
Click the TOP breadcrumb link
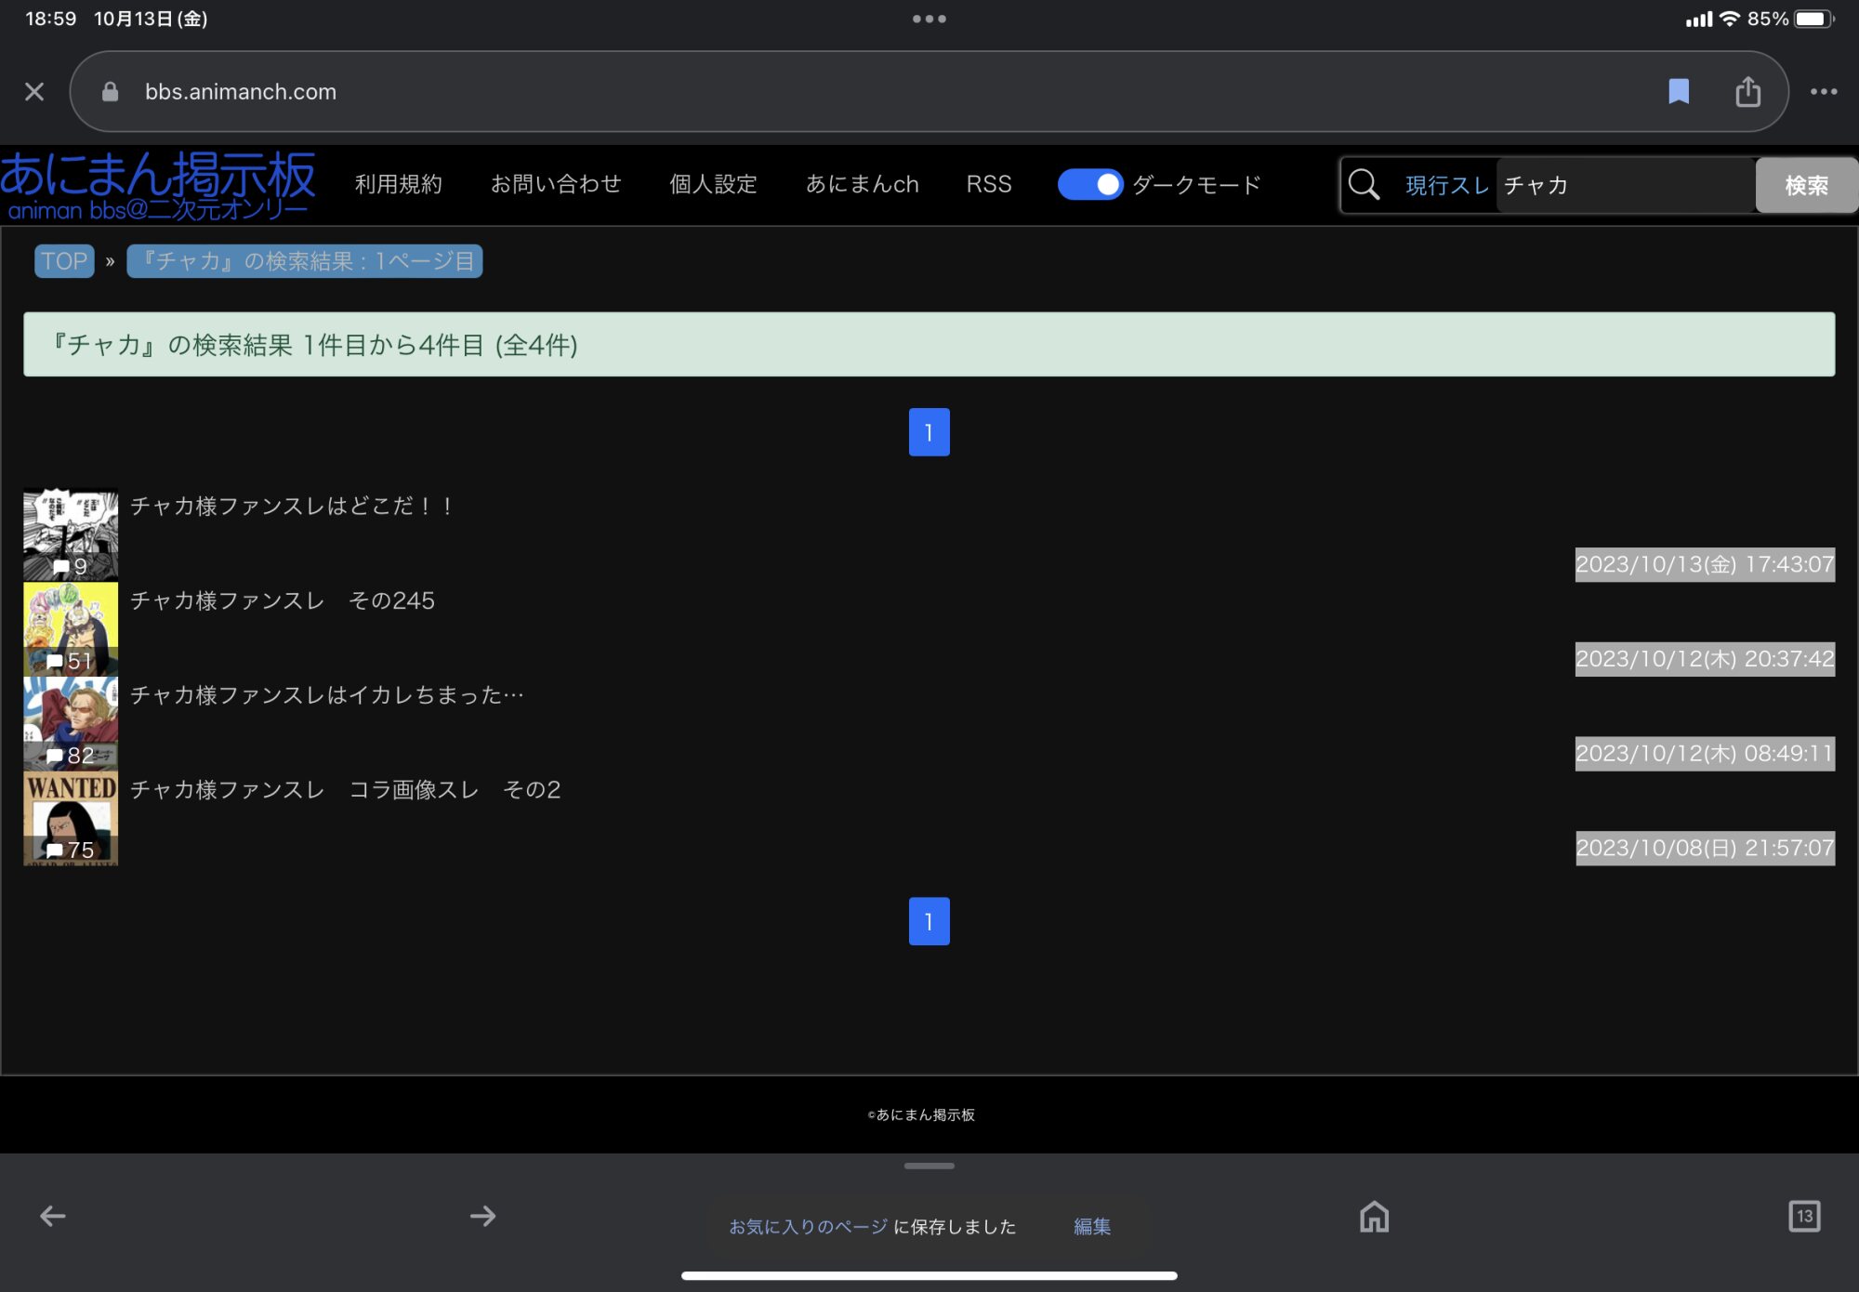point(64,261)
